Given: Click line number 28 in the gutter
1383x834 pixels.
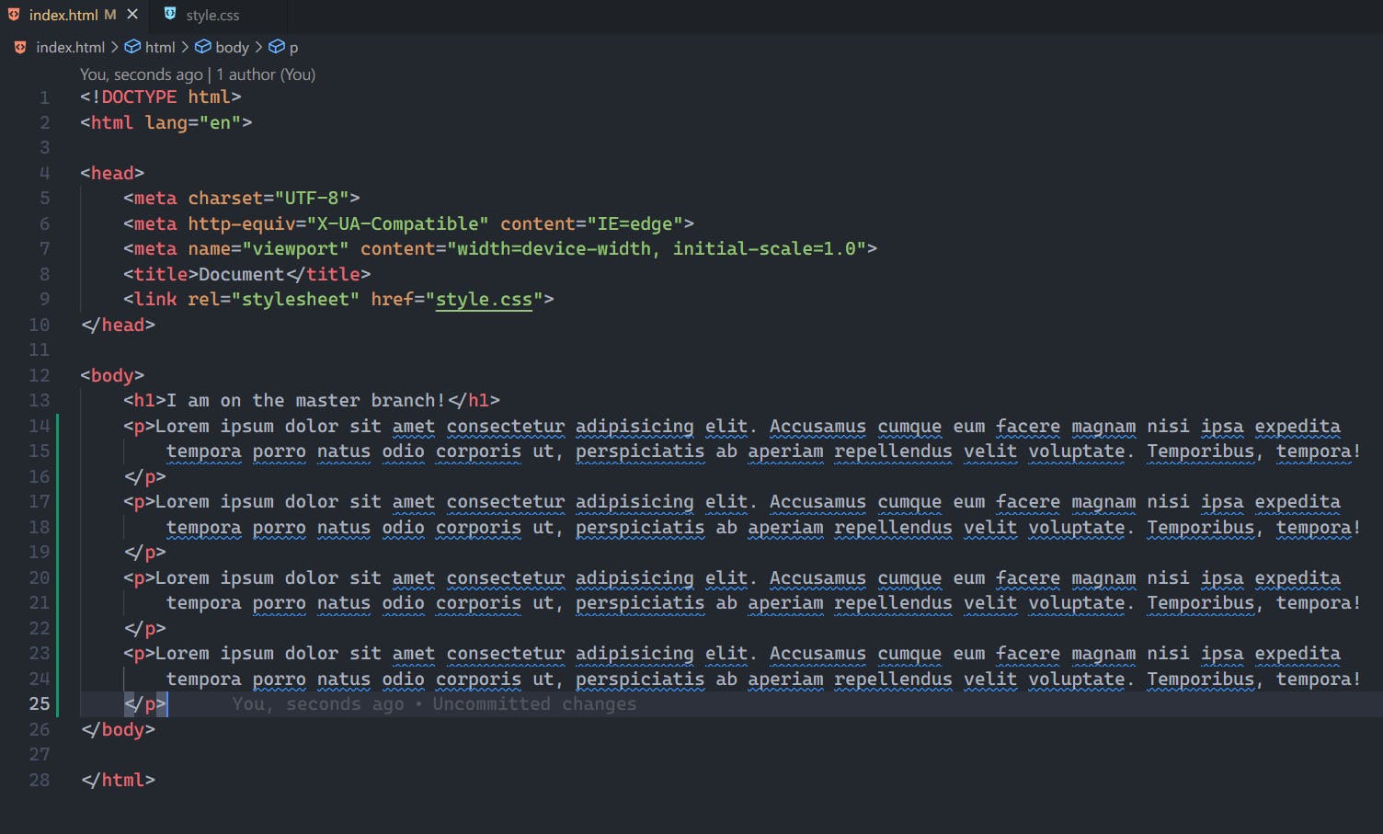Looking at the screenshot, I should tap(39, 780).
